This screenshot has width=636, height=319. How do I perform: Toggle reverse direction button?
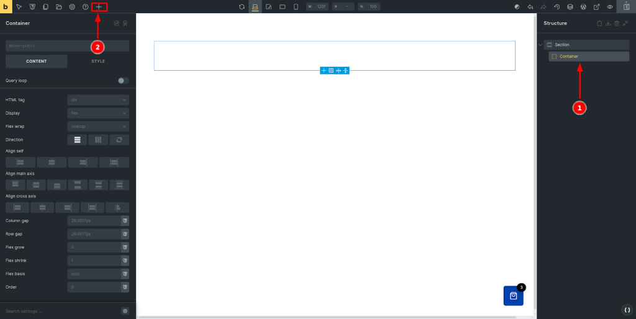coord(119,140)
